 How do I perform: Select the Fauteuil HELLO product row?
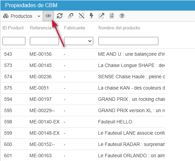point(83,122)
